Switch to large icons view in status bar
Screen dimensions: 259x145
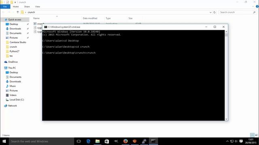click(x=256, y=135)
